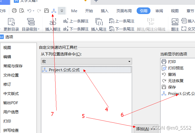
Task: Click the 插入脚注 button
Action: pos(53,25)
